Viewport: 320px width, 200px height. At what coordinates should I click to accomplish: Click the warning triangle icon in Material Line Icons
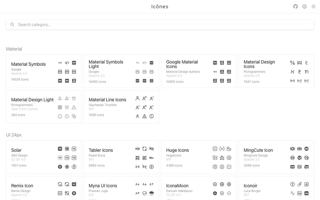(145, 116)
